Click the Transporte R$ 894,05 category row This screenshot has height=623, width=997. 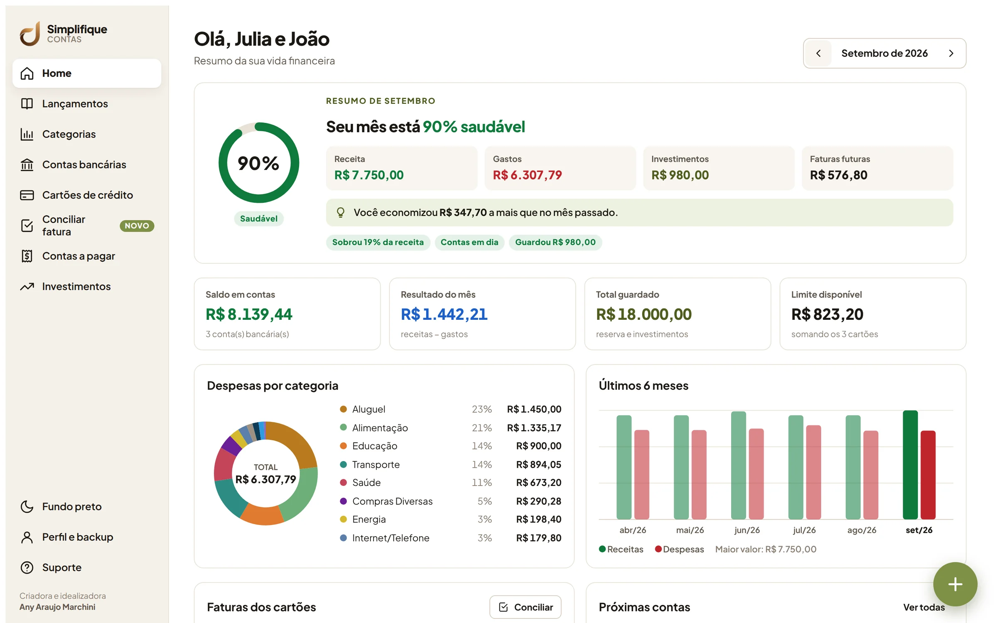pos(450,465)
